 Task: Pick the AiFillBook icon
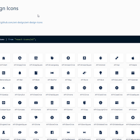pos(36,73)
